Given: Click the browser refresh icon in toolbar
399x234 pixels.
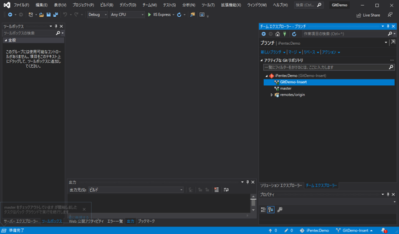Looking at the screenshot, I should pyautogui.click(x=179, y=15).
